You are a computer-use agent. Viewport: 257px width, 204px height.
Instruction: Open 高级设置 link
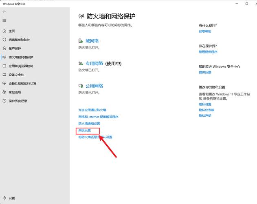pos(85,130)
